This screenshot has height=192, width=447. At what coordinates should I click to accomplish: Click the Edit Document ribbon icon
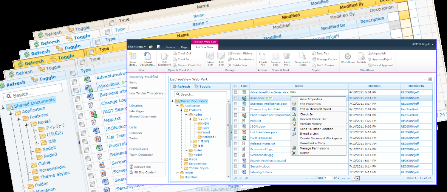coord(164,56)
